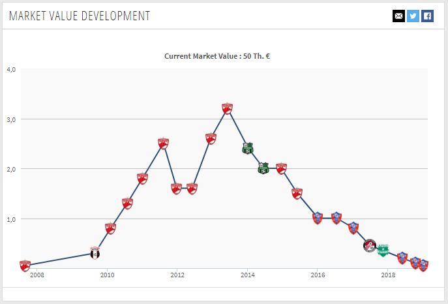448x304 pixels.
Task: Click the first data point before 2008
Action: 25,266
